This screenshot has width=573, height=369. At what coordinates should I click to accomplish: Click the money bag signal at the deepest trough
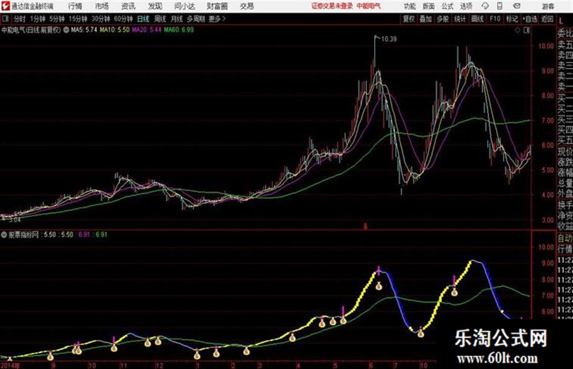421,333
